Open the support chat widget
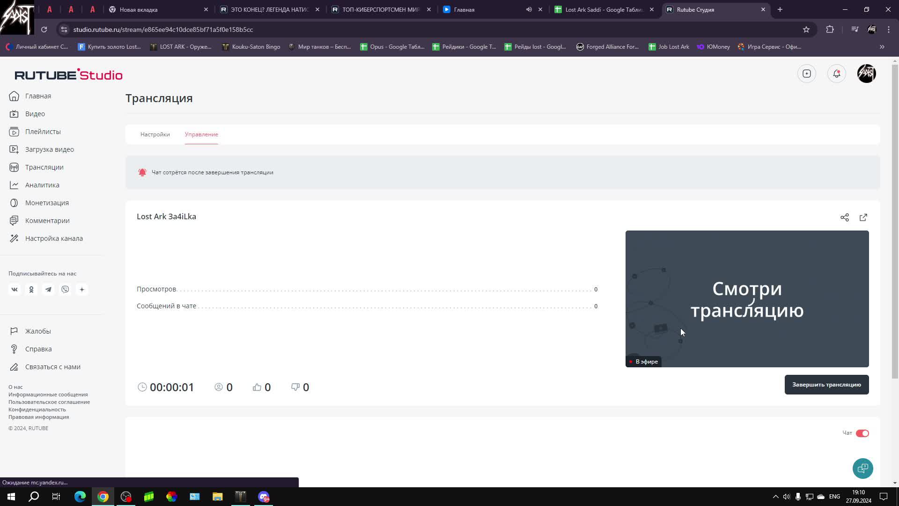This screenshot has height=506, width=899. click(x=862, y=468)
